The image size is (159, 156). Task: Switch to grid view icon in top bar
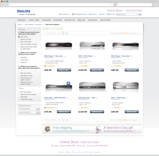click(63, 33)
